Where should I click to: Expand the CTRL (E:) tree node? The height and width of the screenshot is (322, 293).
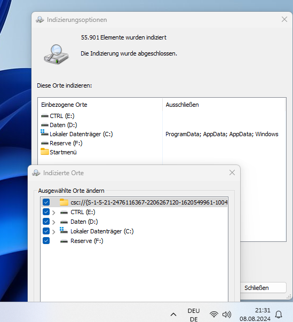[x=54, y=213]
